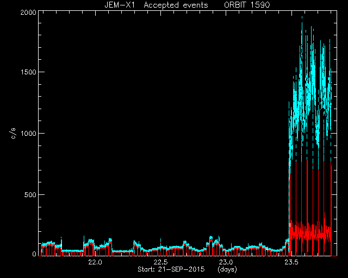348x278 pixels.
Task: Click the 1000 y-axis tick label
Action: 28,133
